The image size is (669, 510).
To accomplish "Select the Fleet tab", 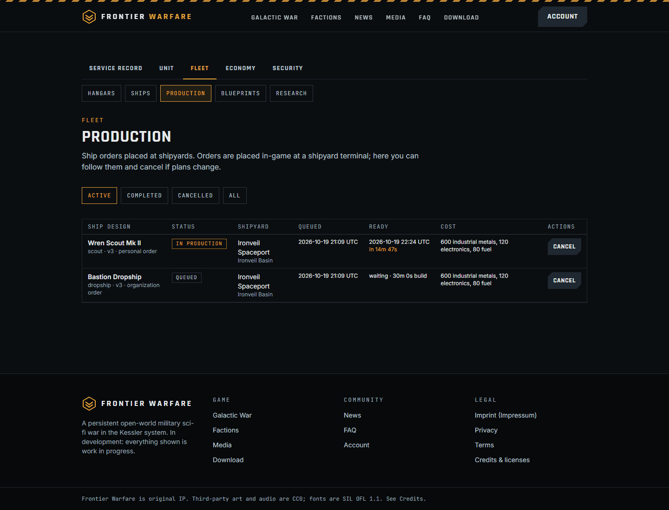I will (x=200, y=68).
